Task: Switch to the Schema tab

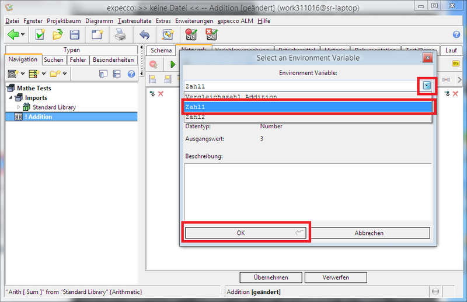Action: 161,50
